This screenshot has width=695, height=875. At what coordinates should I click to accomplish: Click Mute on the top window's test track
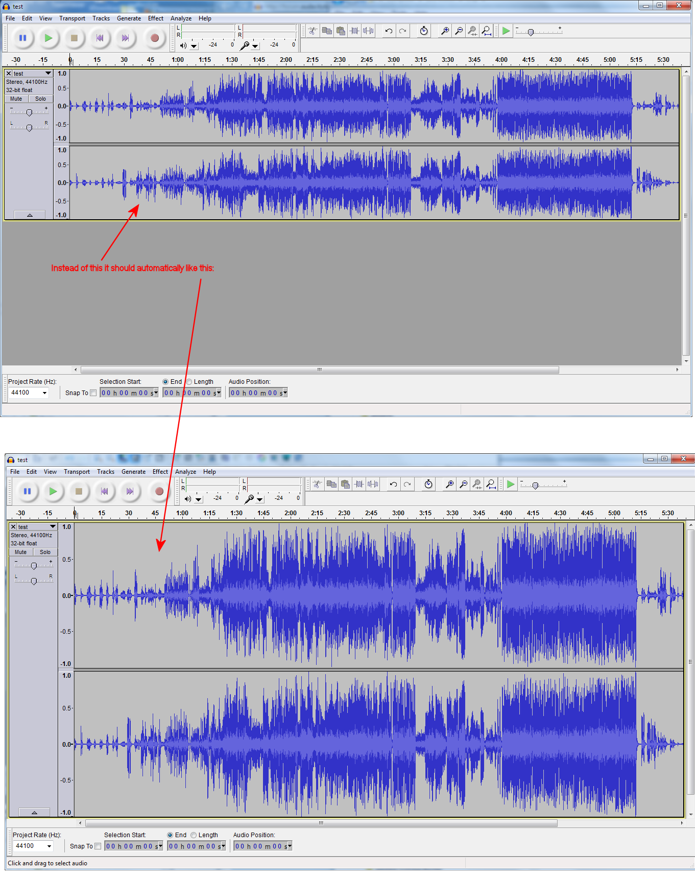[x=16, y=99]
